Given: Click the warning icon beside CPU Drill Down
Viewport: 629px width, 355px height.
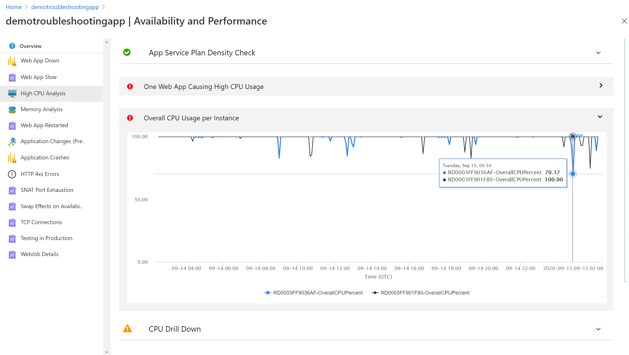Looking at the screenshot, I should [x=127, y=328].
